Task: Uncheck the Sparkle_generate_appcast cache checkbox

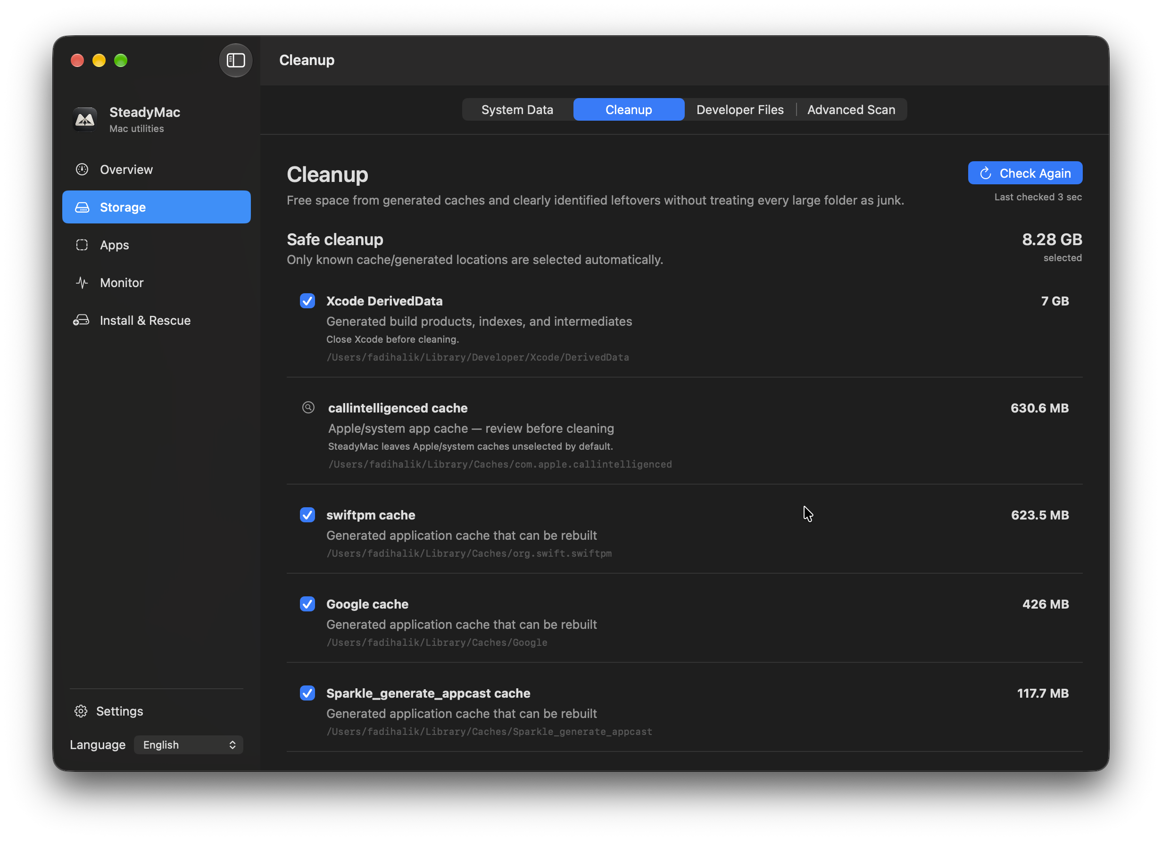Action: pyautogui.click(x=307, y=693)
